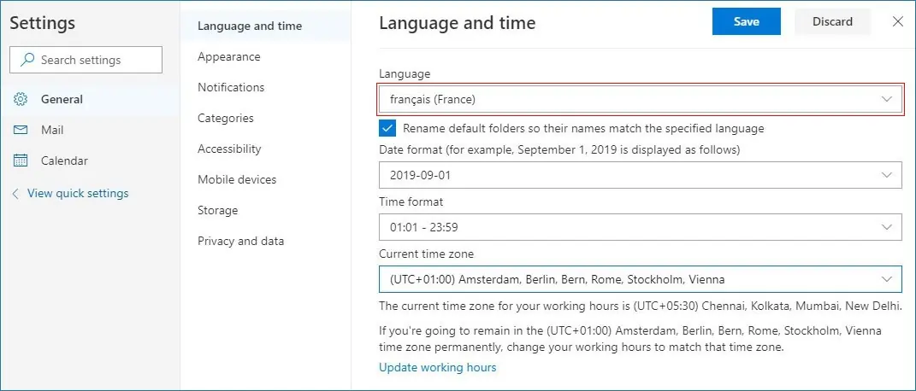Open the Time format dropdown
916x391 pixels.
641,227
